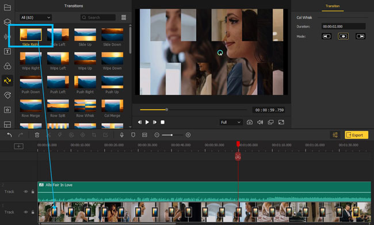The width and height of the screenshot is (374, 225).
Task: Zoom out the timeline with minus icon
Action: pos(157,135)
